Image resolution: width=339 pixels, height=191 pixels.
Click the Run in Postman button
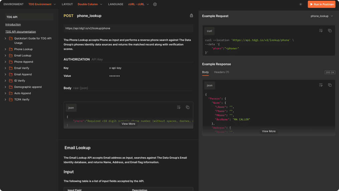pyautogui.click(x=321, y=4)
